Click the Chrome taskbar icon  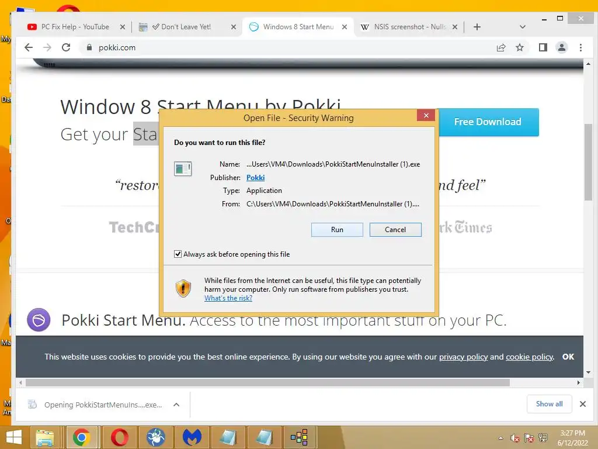click(82, 437)
